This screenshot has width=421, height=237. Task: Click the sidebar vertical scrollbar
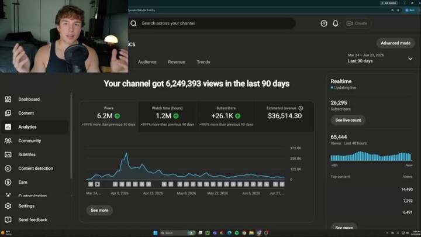[71, 136]
